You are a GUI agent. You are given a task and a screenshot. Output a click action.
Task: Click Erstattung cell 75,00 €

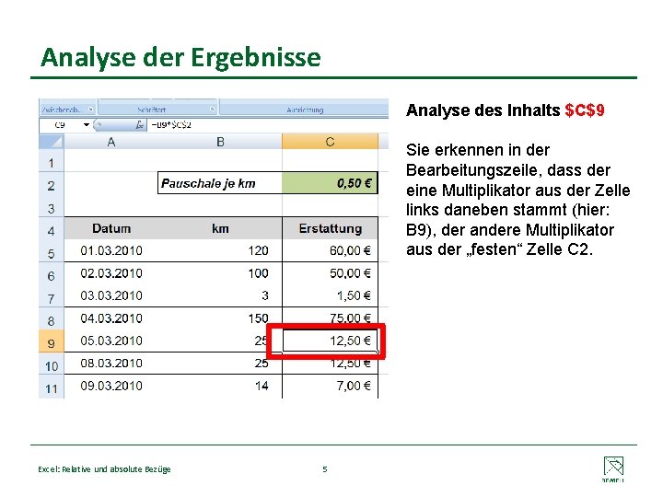tap(330, 317)
